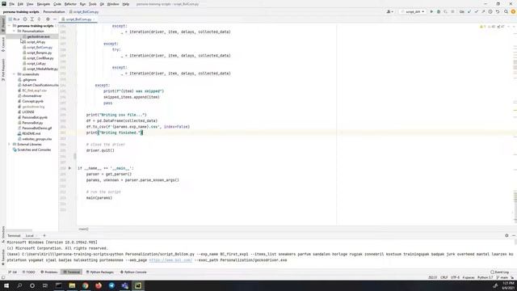Image resolution: width=517 pixels, height=291 pixels.
Task: Click Personalization in the breadcrumb bar
Action: tap(54, 12)
